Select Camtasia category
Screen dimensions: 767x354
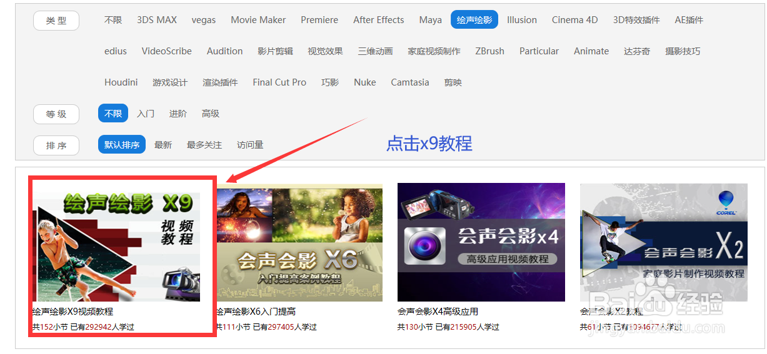tap(410, 82)
